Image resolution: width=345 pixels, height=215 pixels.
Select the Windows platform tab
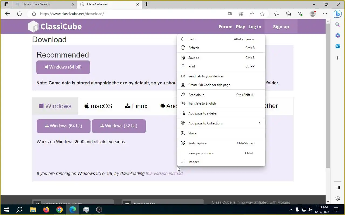55,106
